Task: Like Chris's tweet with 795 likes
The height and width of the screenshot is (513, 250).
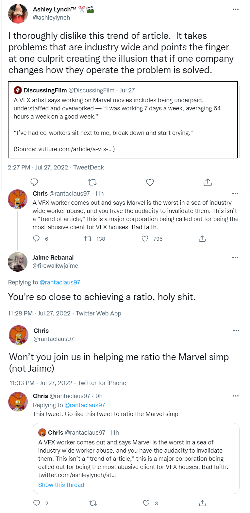Action: [145, 239]
